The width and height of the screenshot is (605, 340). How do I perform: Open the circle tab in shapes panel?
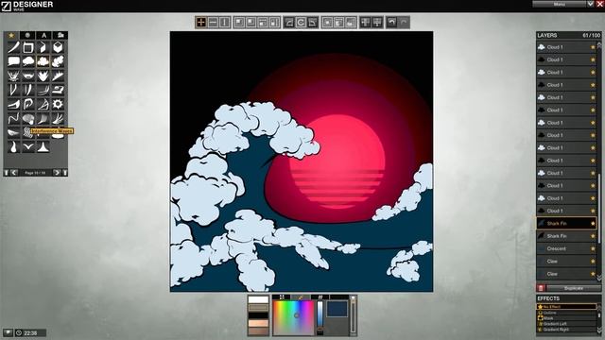point(27,35)
